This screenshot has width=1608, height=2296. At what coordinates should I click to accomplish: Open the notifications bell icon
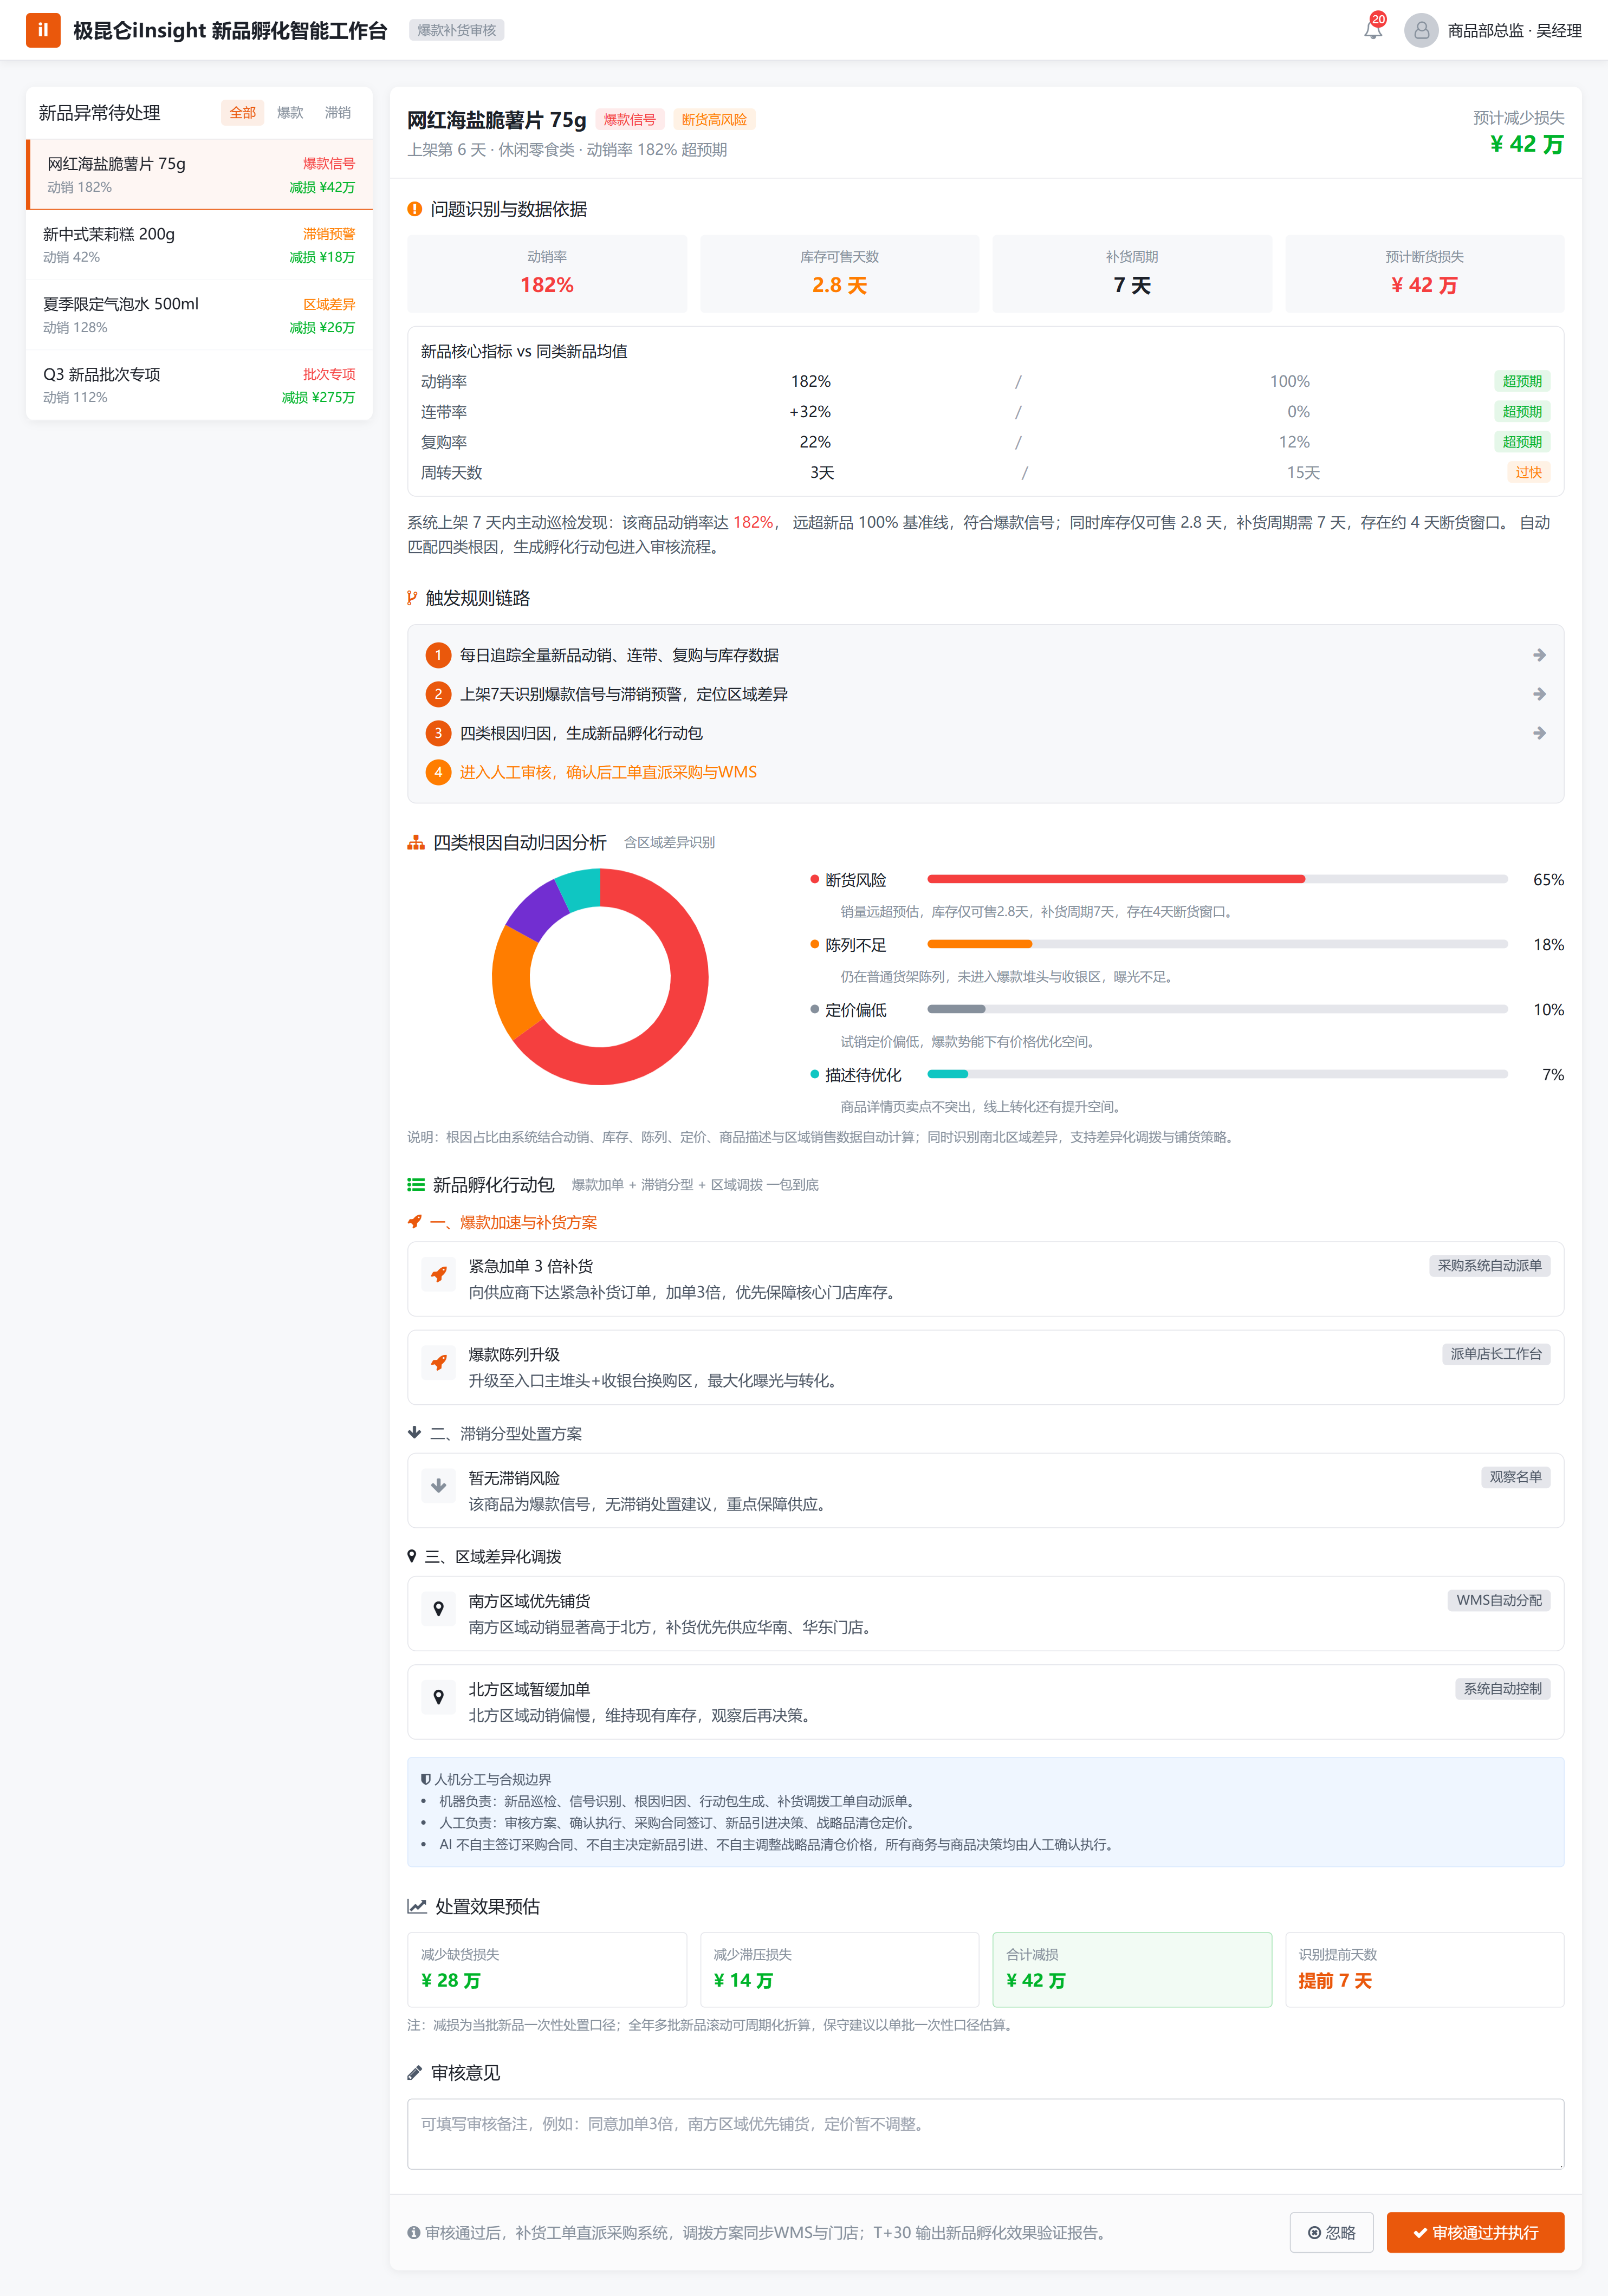pos(1373,30)
